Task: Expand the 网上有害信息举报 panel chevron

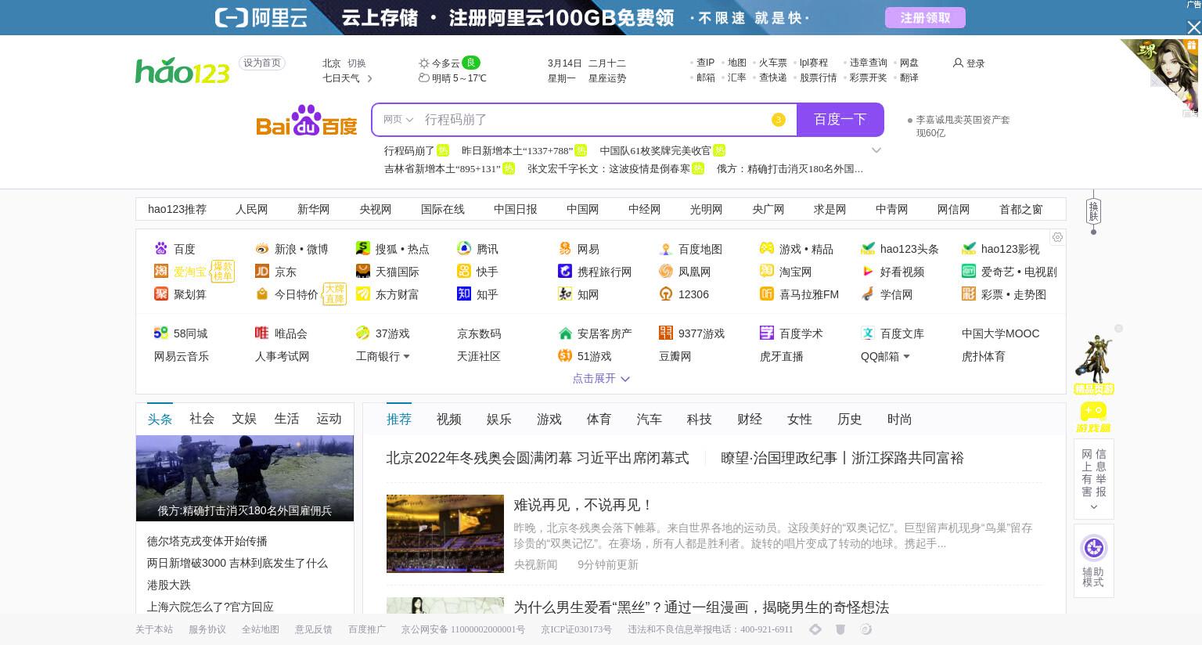Action: coord(1094,506)
